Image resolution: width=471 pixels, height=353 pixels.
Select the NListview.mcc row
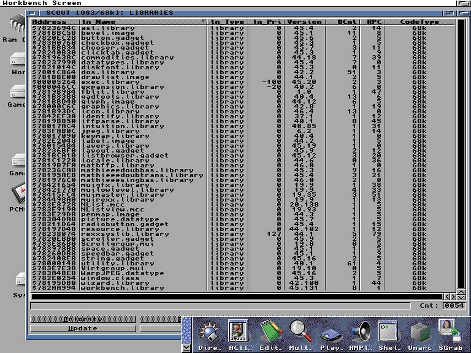click(243, 209)
